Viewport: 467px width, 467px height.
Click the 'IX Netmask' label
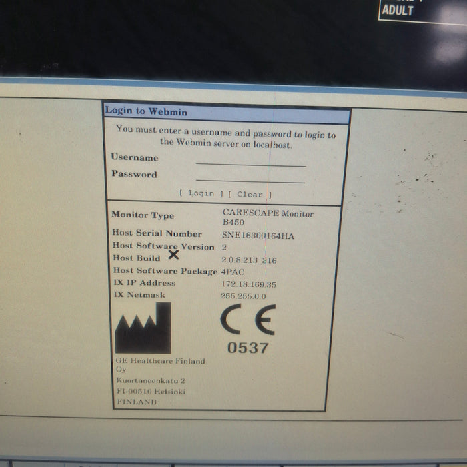point(139,295)
